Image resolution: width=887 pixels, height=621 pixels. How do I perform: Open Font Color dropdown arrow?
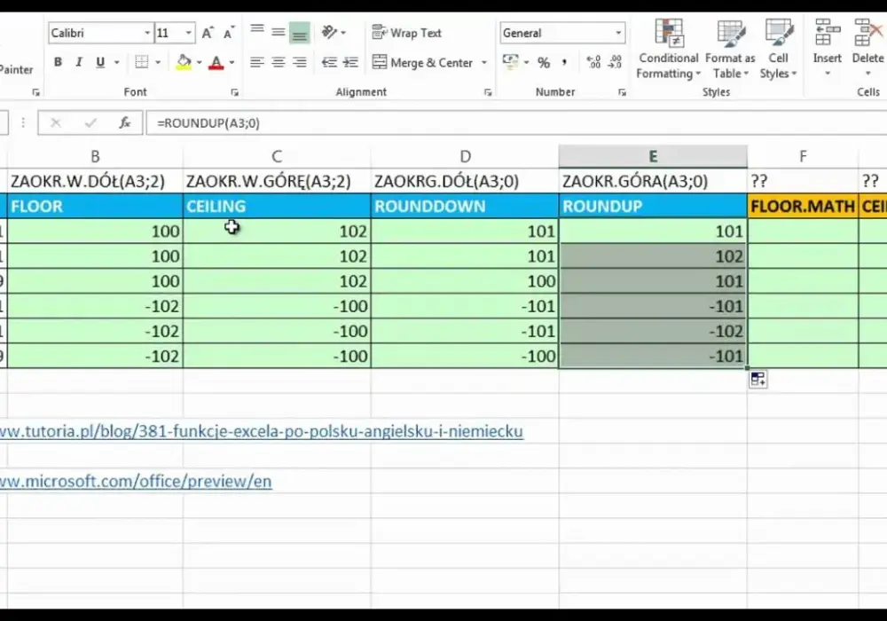(232, 62)
